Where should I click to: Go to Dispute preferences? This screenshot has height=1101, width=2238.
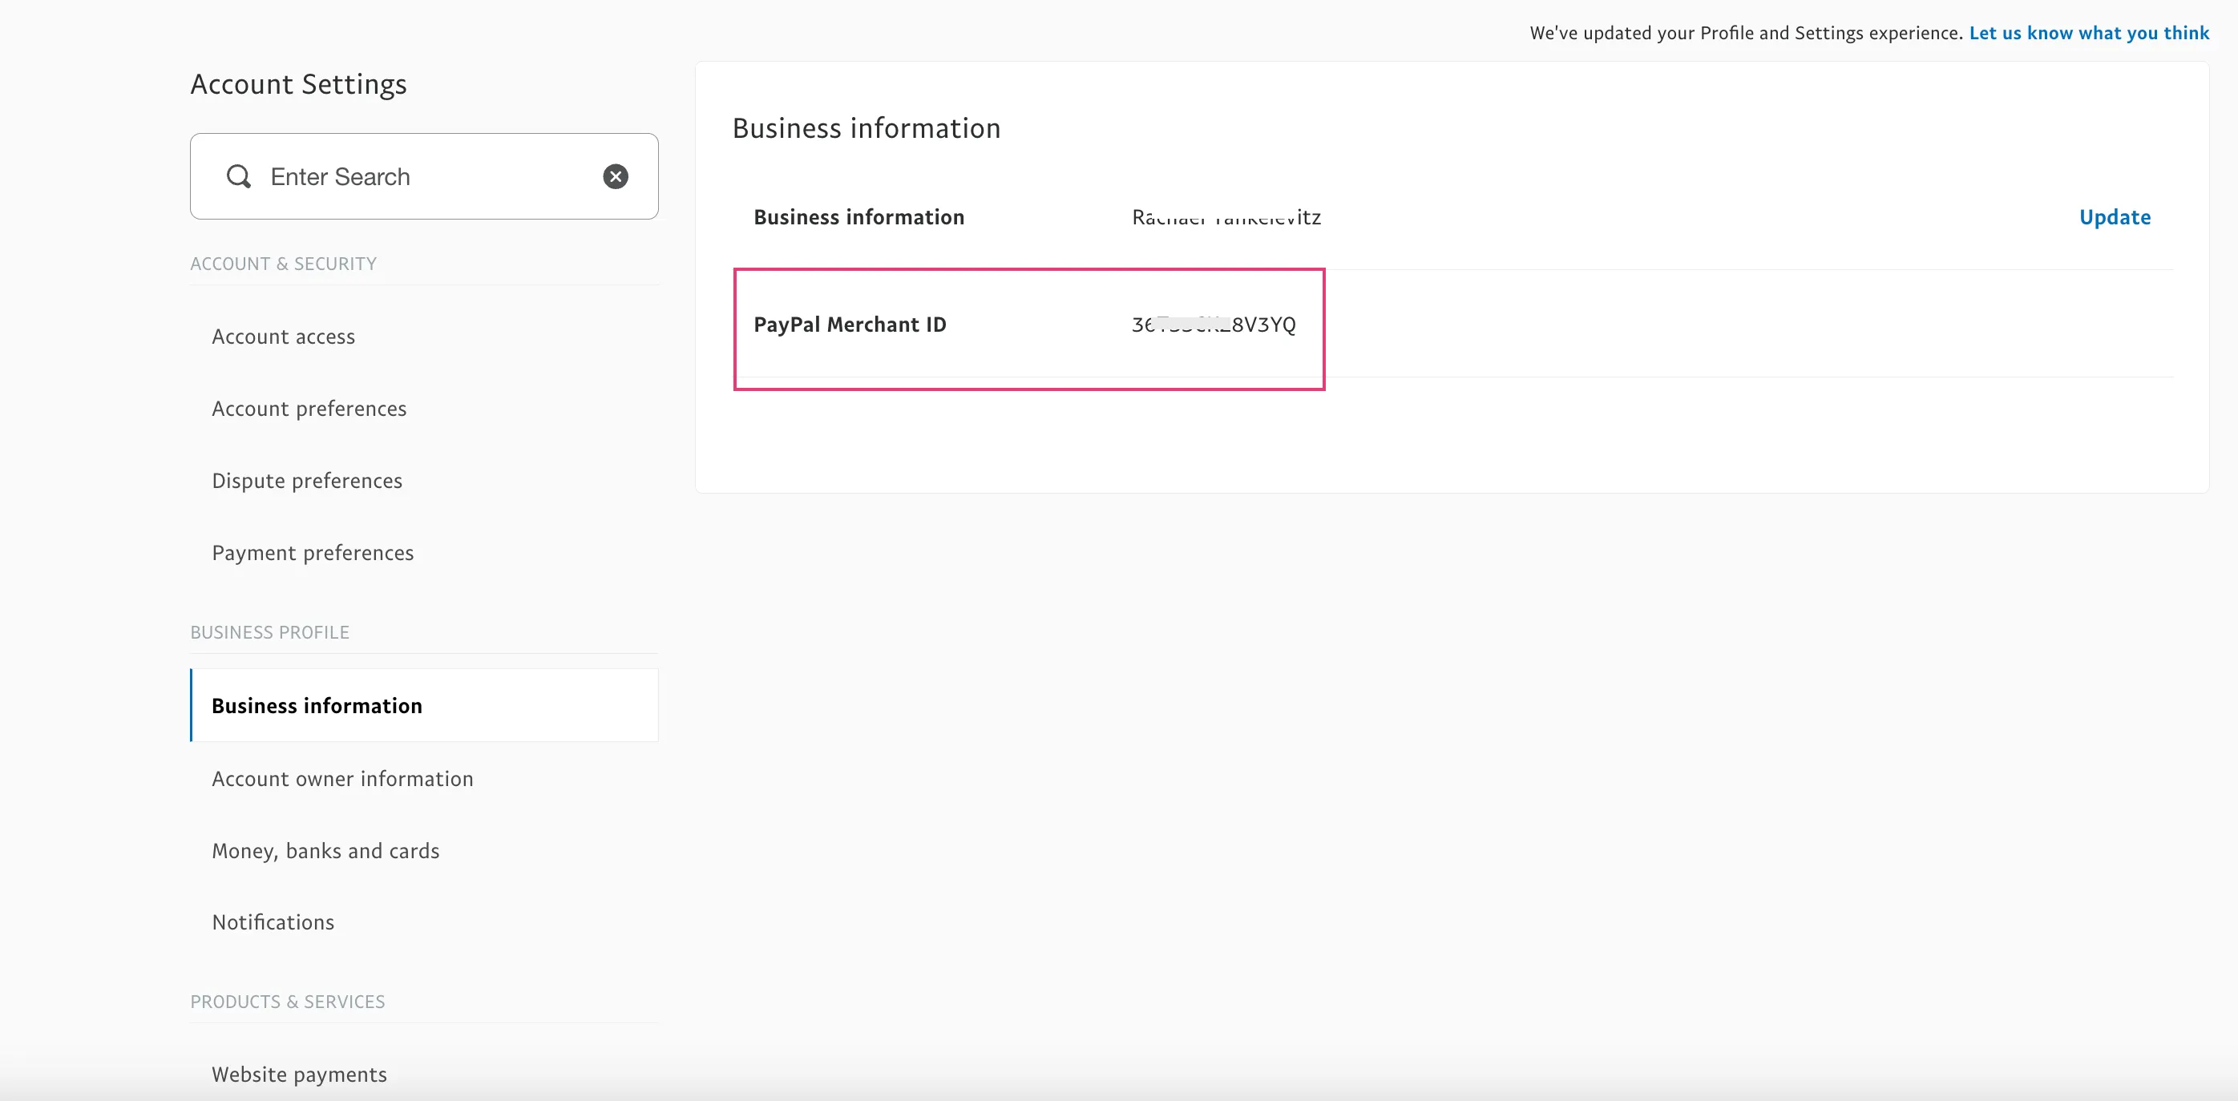[x=307, y=480]
